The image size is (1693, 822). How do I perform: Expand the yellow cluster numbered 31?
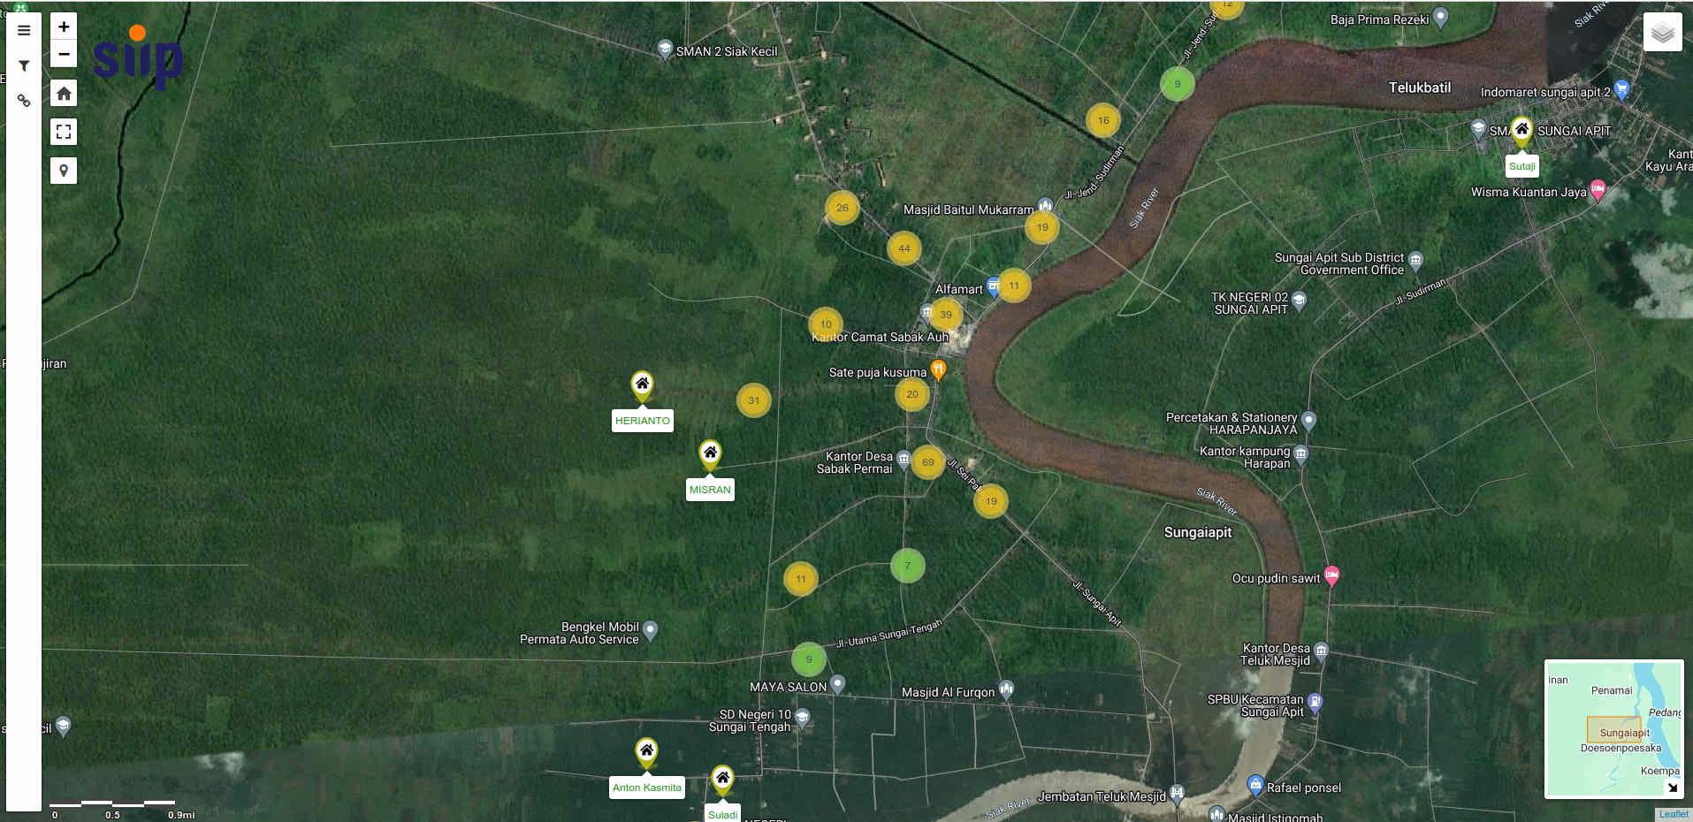[753, 400]
